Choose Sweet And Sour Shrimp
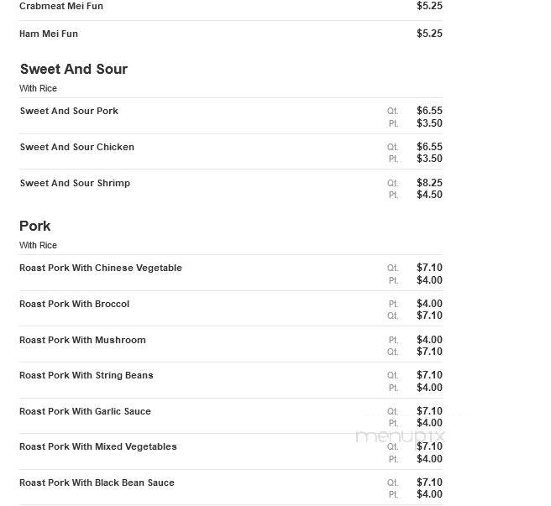 click(x=75, y=183)
